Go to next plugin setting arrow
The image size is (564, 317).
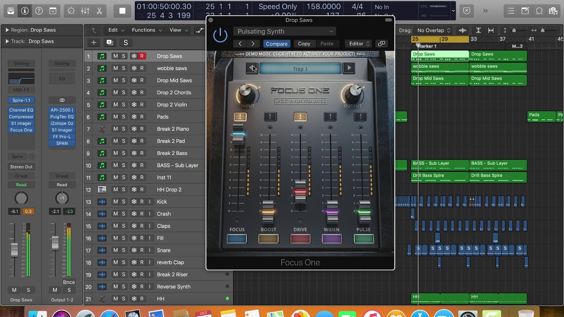pos(253,44)
